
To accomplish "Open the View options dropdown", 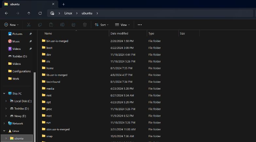I will 122,25.
